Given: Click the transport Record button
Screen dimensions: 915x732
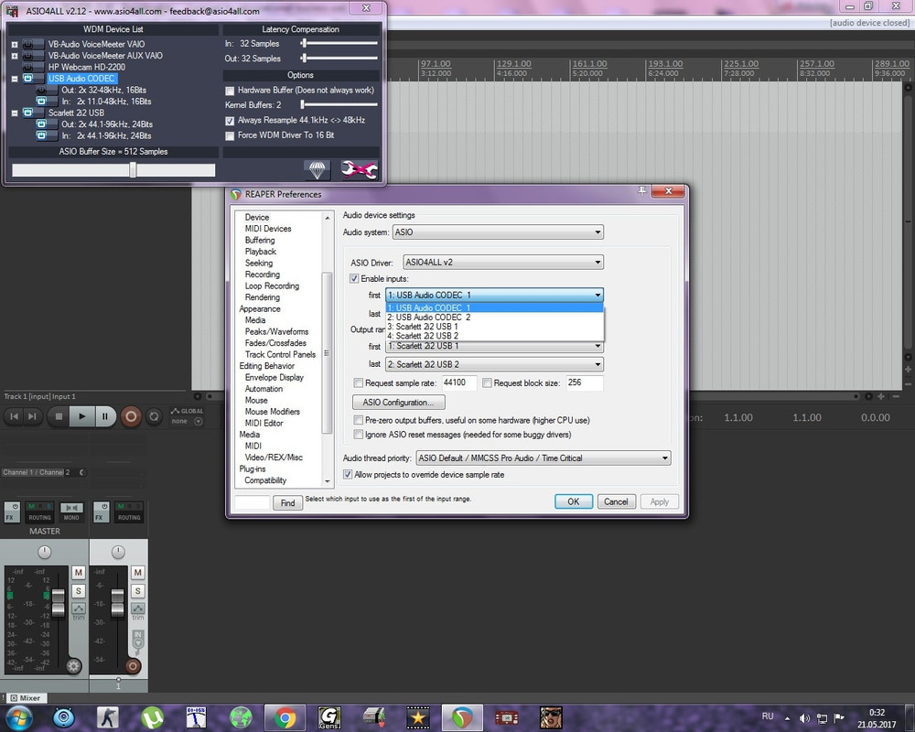Looking at the screenshot, I should click(131, 416).
